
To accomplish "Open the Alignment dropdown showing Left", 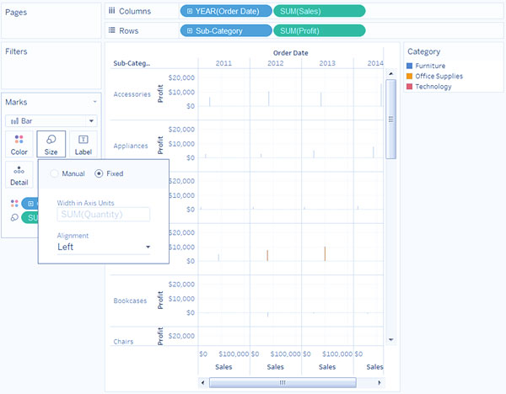I will [104, 248].
